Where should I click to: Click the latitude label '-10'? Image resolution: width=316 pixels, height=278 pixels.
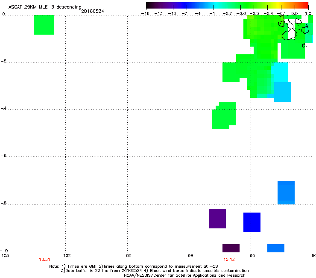click(4, 251)
